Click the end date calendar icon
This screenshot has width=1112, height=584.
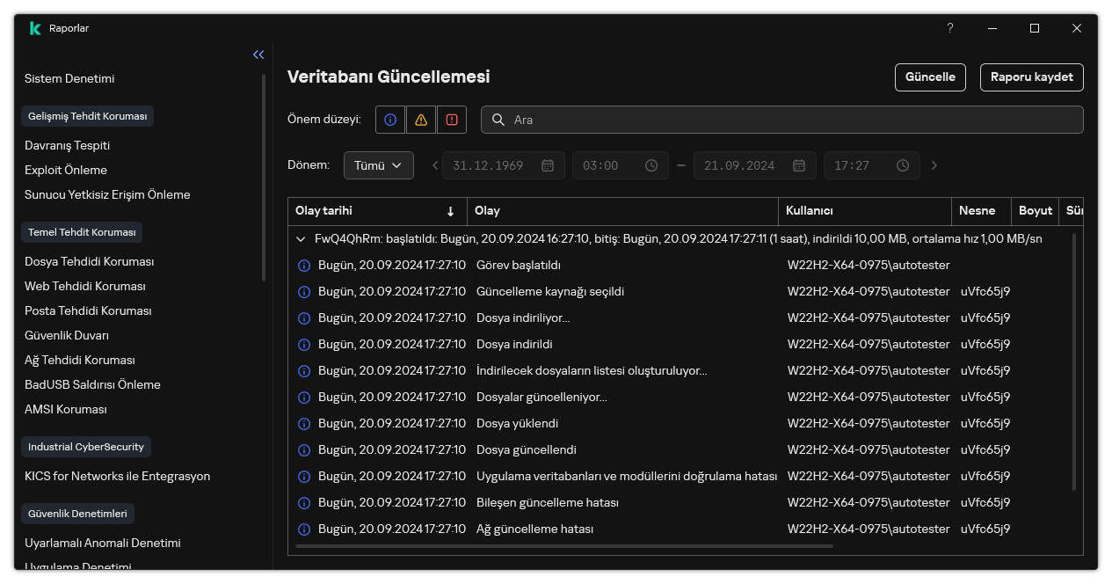[799, 165]
